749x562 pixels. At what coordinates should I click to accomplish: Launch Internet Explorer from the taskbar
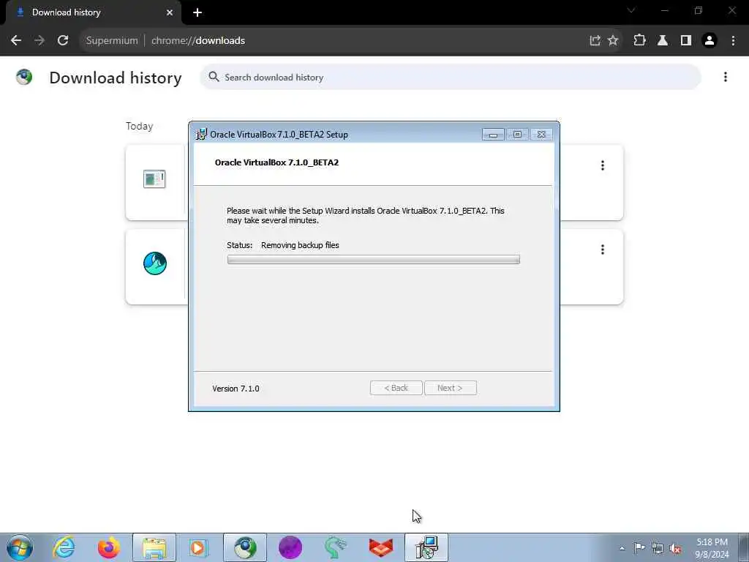[64, 547]
